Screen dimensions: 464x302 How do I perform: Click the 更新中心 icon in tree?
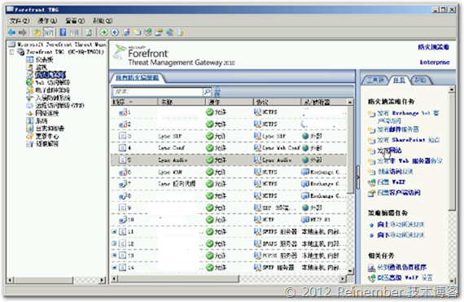coord(29,136)
